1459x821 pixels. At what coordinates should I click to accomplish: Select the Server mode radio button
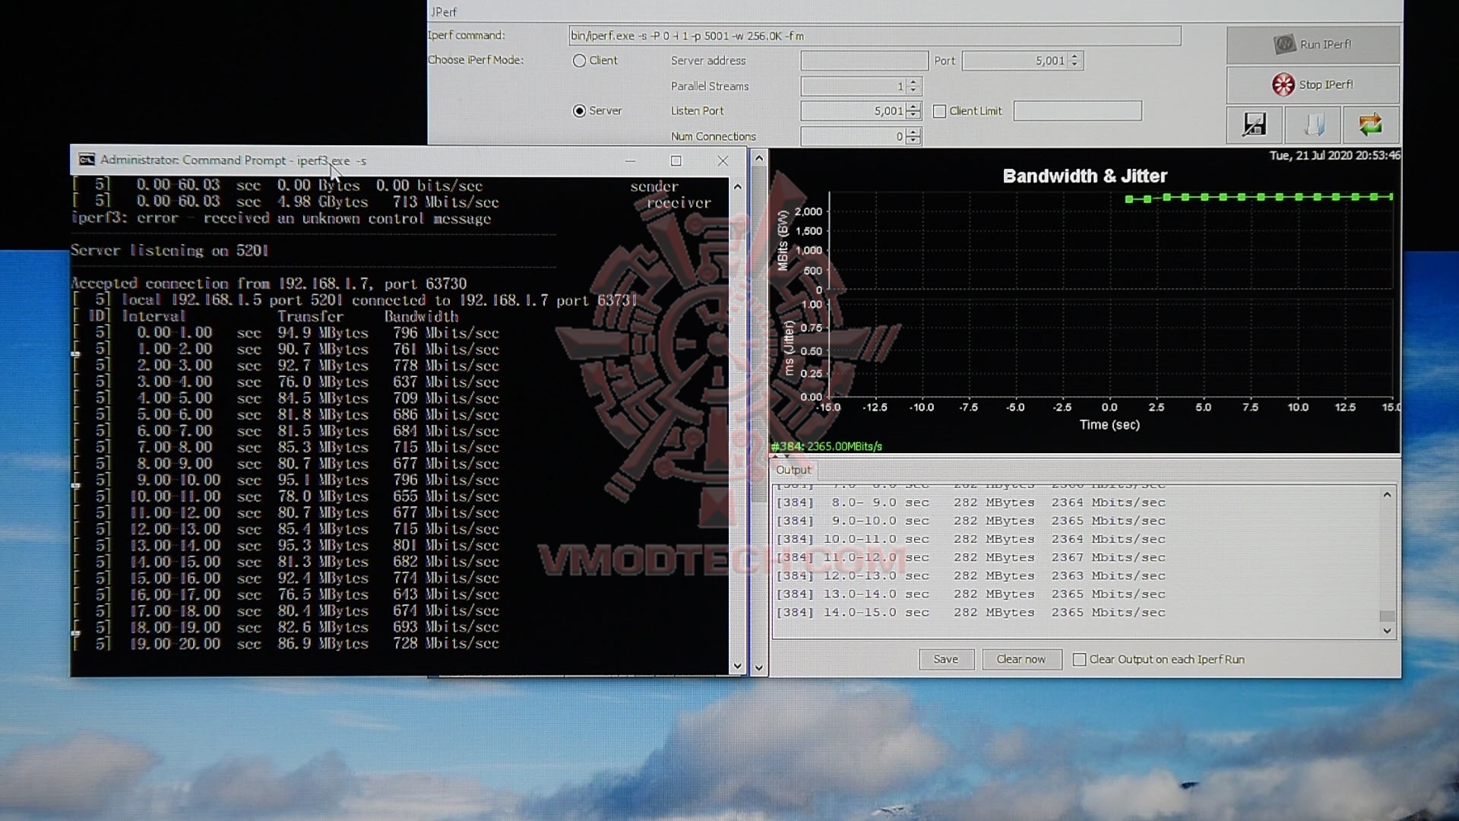tap(580, 111)
